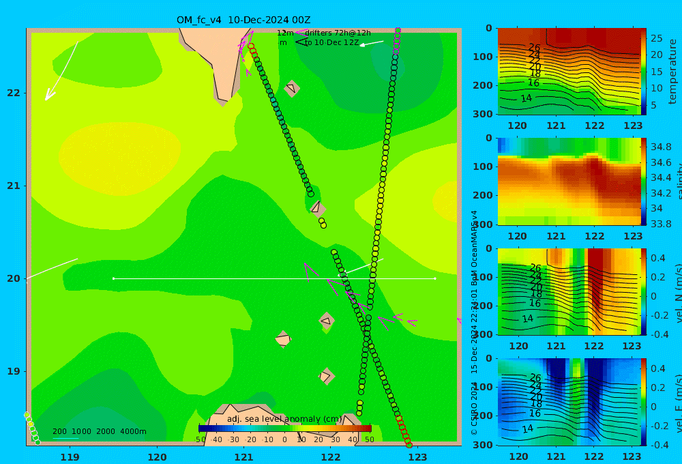Click the small island near 22°N 121.5°E
This screenshot has height=464, width=682.
[x=291, y=88]
